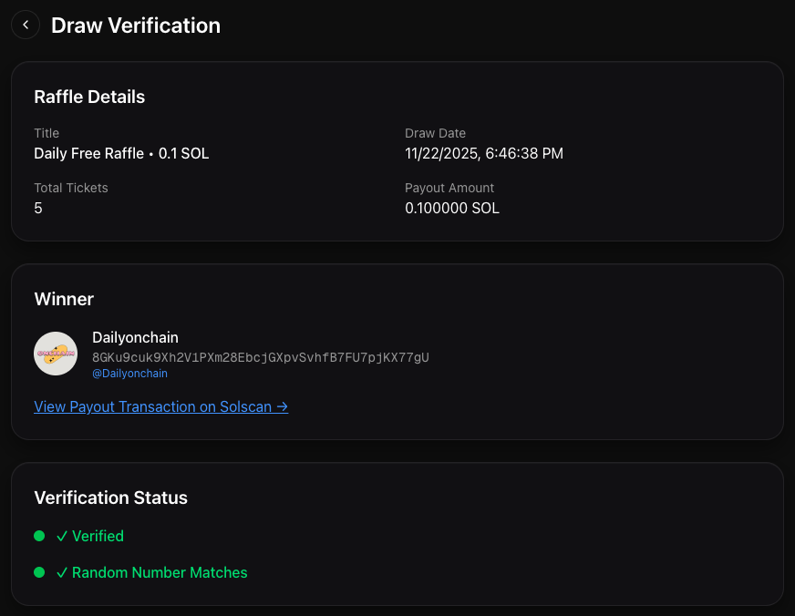Click the checkmark next to Verified
The width and height of the screenshot is (795, 616).
point(61,536)
